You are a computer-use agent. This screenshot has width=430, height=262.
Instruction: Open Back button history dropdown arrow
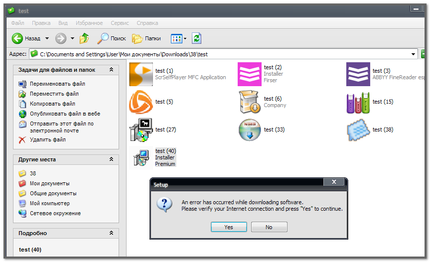click(47, 38)
